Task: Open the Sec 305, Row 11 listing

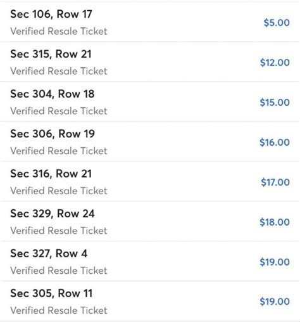Action: tap(149, 301)
